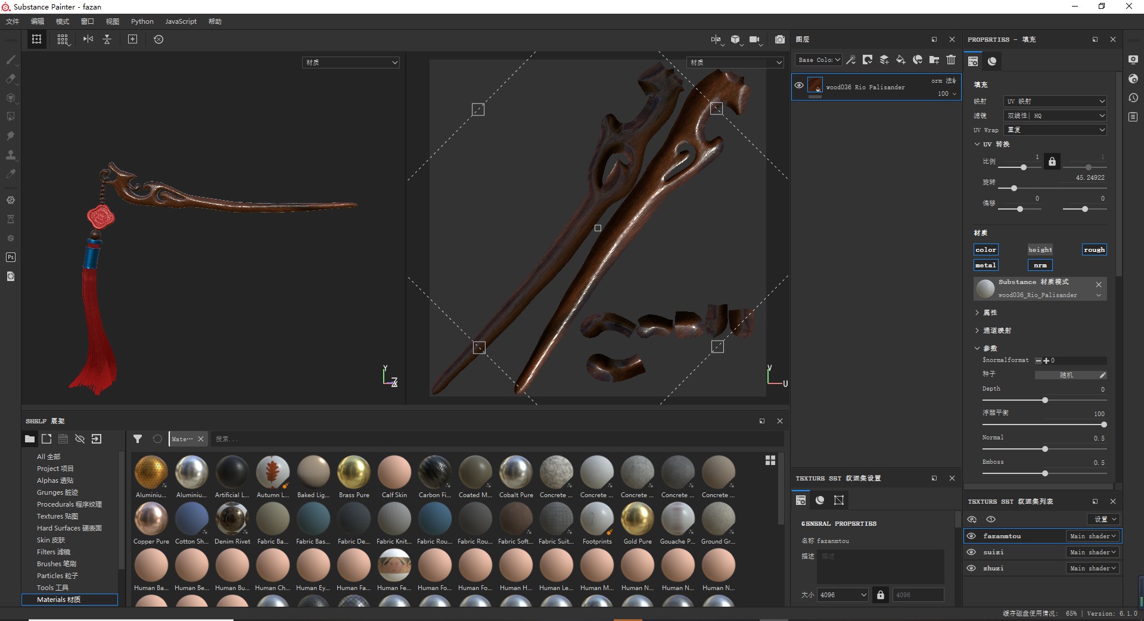Screen dimensions: 1144x621
Task: Click the camera screenshot icon
Action: (x=779, y=39)
